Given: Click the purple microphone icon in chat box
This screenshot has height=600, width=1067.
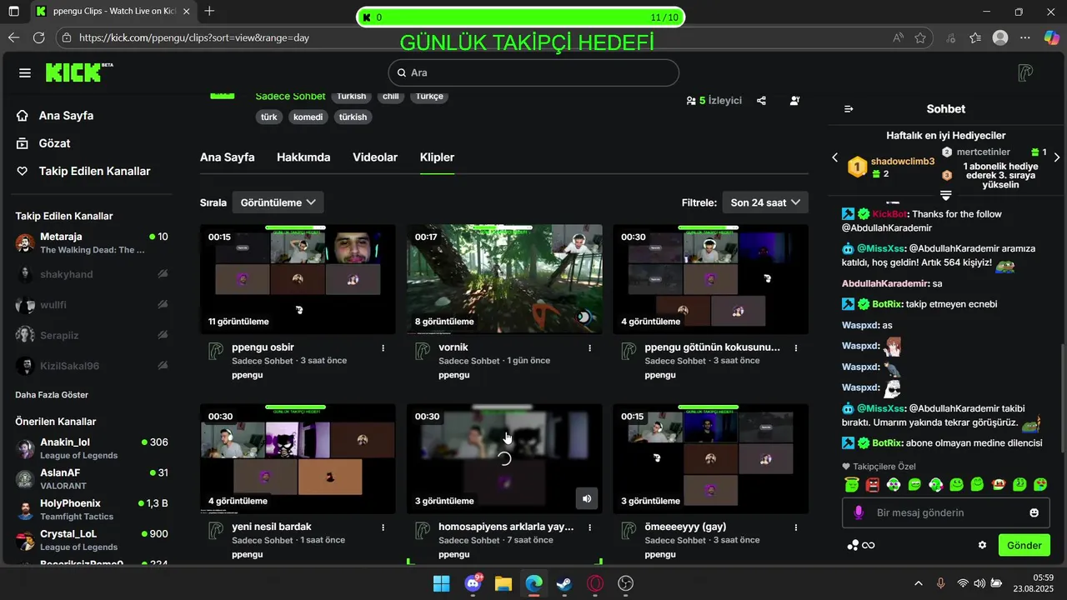Looking at the screenshot, I should point(859,512).
